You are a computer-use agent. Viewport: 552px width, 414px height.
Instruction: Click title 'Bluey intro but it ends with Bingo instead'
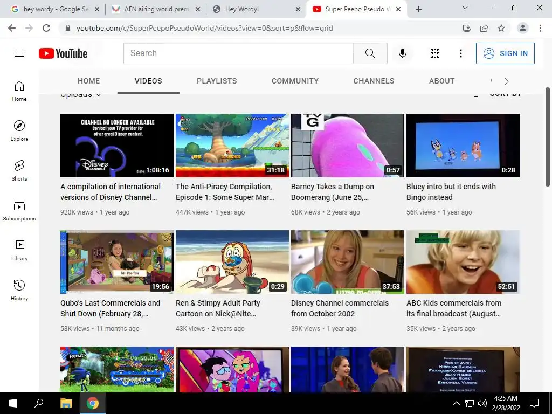click(451, 192)
